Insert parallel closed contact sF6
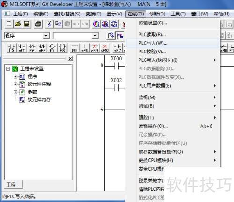Screen dimensions: 234x202 (x=42, y=48)
